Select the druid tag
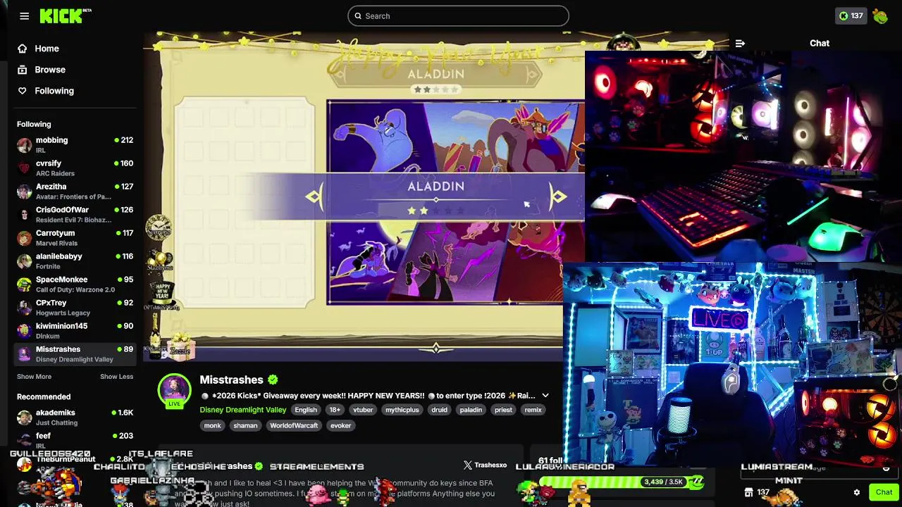Screen dimensions: 902x507 point(439,410)
